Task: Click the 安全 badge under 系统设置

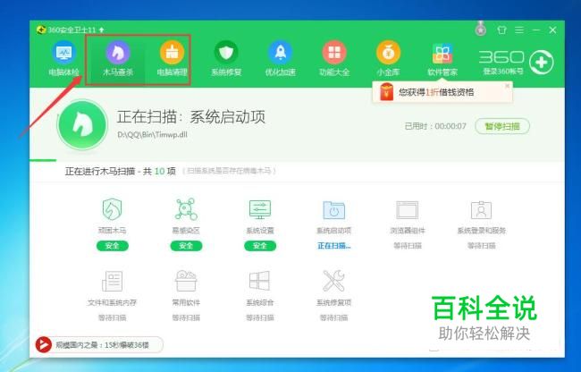Action: point(260,246)
